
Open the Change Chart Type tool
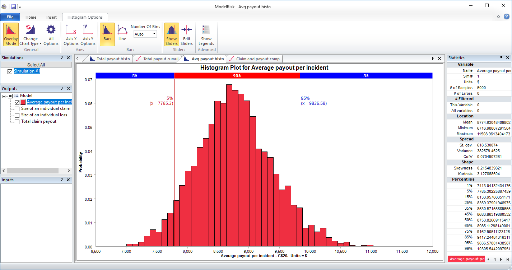click(x=30, y=34)
